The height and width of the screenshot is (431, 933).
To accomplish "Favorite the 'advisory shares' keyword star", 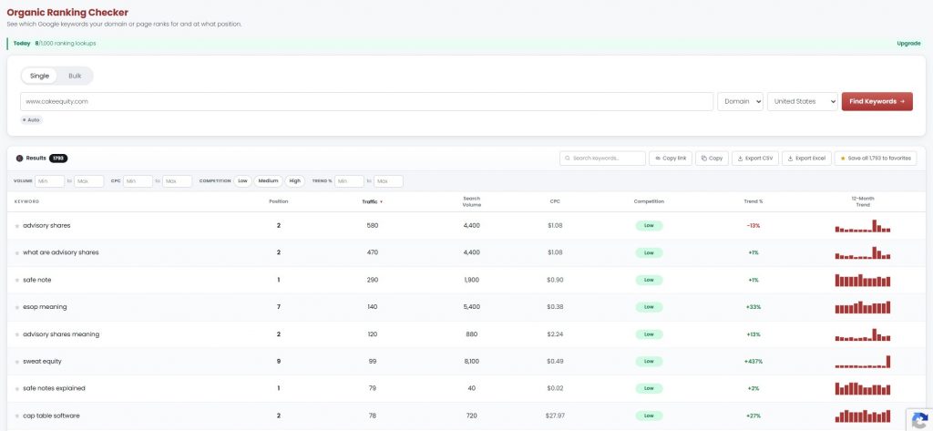I will (x=16, y=226).
